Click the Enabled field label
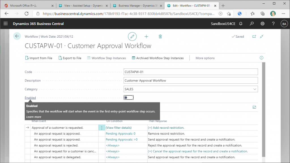The width and height of the screenshot is (290, 163). point(30,98)
